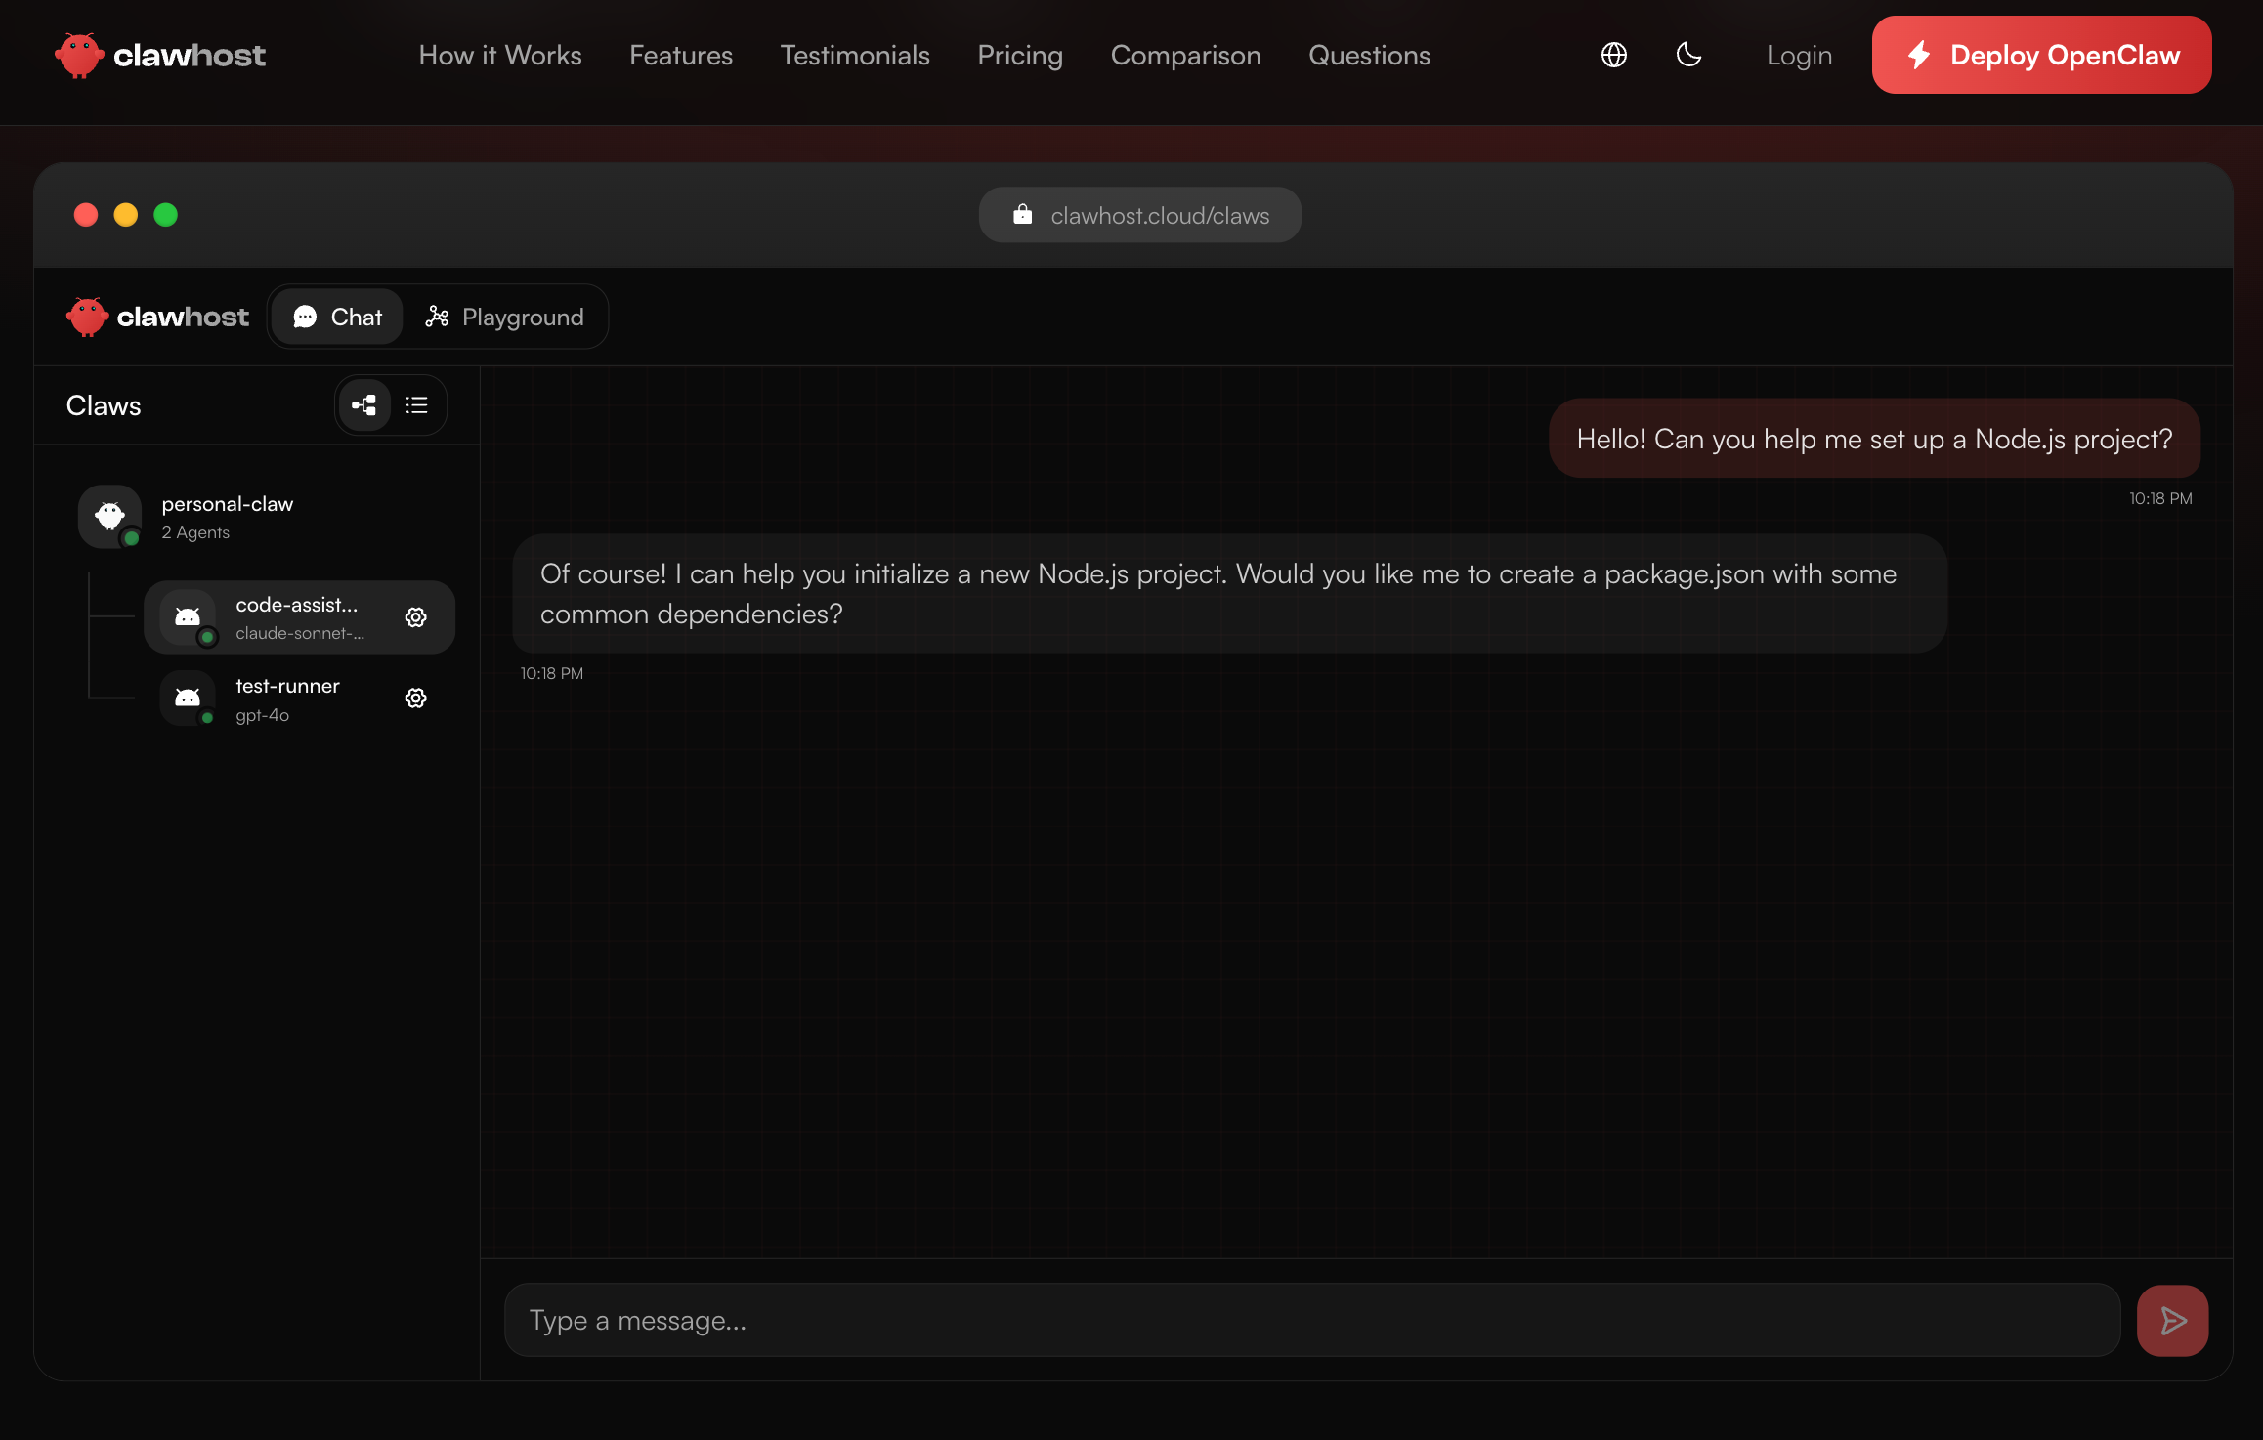Switch to the Playground tab
The height and width of the screenshot is (1440, 2263).
click(x=505, y=318)
